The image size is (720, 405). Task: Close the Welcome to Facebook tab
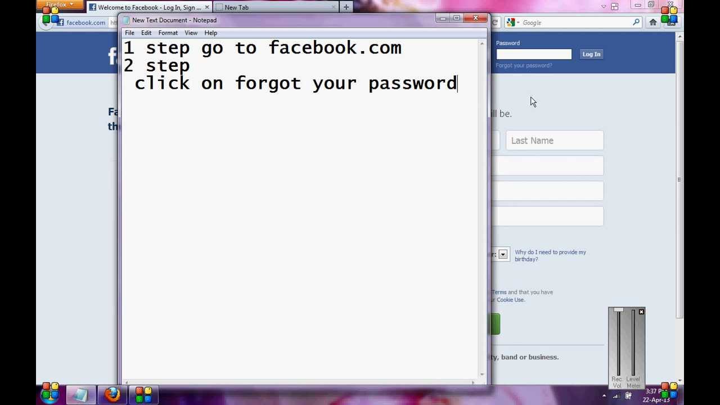click(x=207, y=7)
